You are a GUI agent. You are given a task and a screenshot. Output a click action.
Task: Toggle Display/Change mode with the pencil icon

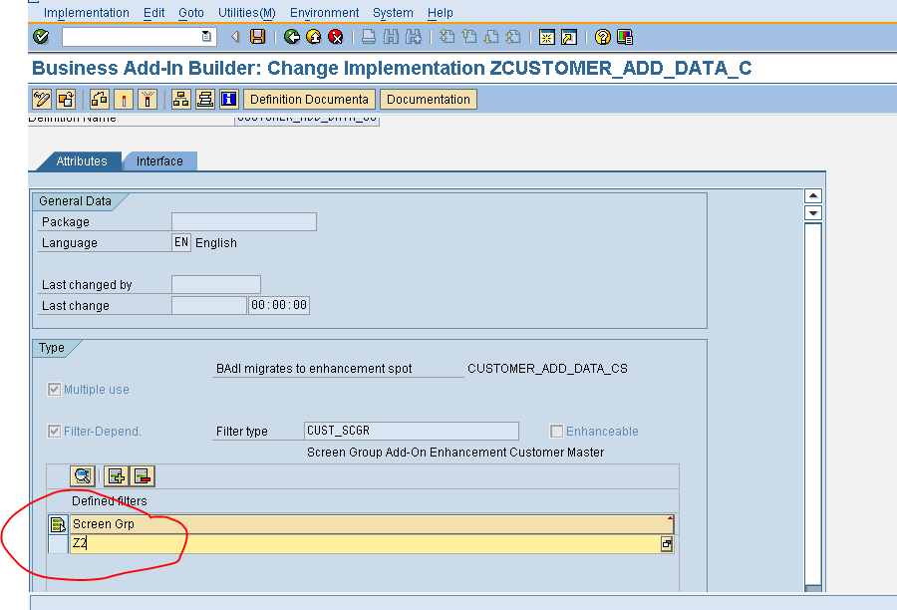[x=40, y=99]
